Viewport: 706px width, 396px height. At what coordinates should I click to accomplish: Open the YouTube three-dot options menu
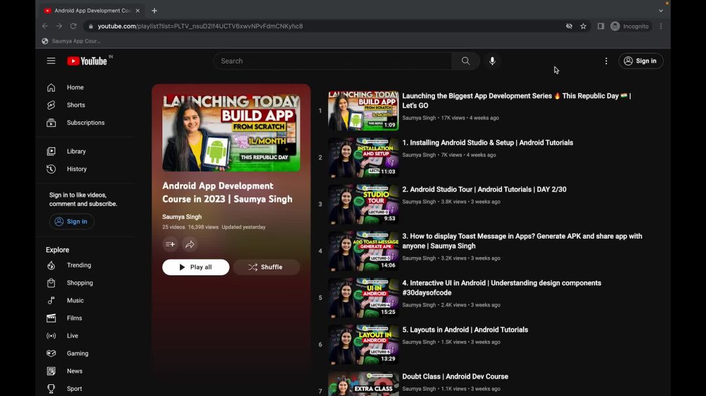click(606, 60)
